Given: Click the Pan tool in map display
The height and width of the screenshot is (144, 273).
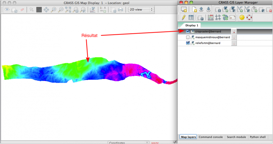Looking at the screenshot, I should 46,10.
